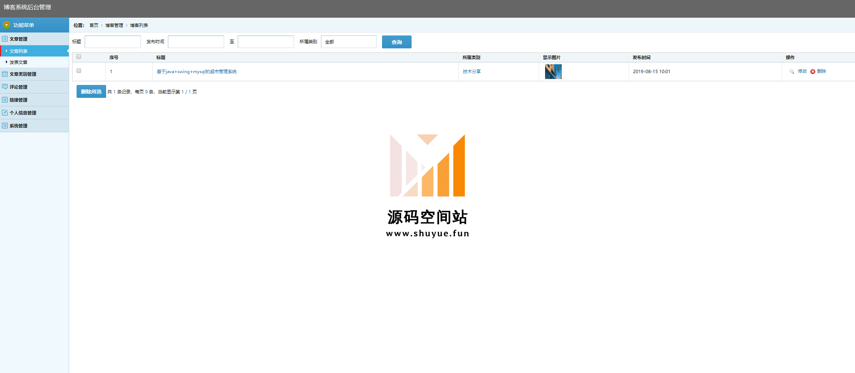Image resolution: width=855 pixels, height=373 pixels.
Task: Click the 序号 column header
Action: pos(114,58)
